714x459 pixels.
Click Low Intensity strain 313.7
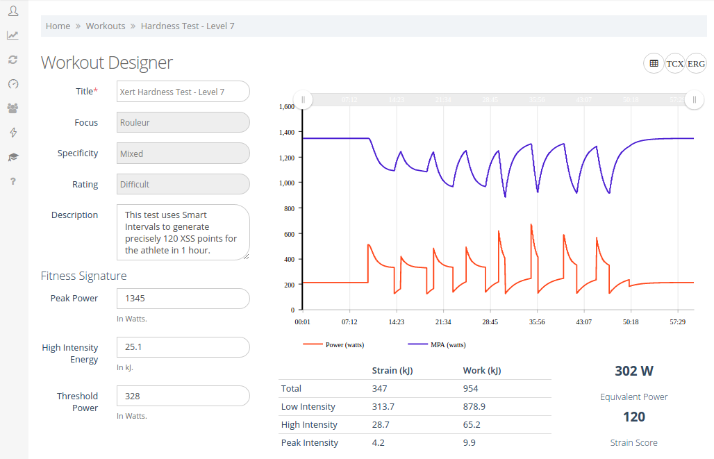383,407
